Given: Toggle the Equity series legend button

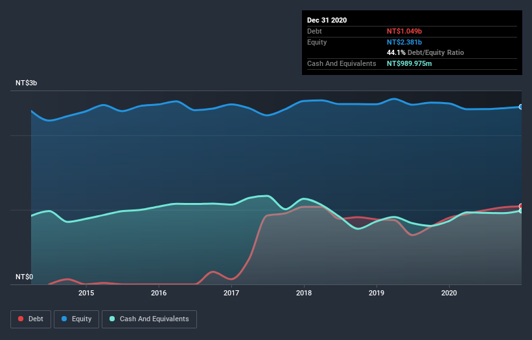Looking at the screenshot, I should (76, 319).
